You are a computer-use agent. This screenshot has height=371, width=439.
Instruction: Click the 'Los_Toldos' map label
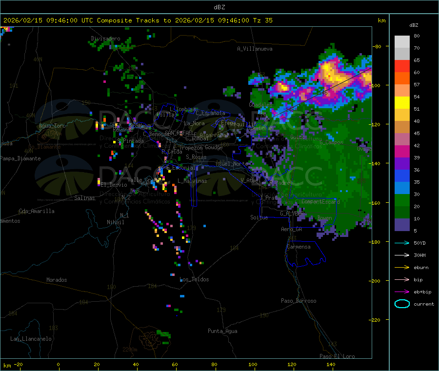[194, 279]
